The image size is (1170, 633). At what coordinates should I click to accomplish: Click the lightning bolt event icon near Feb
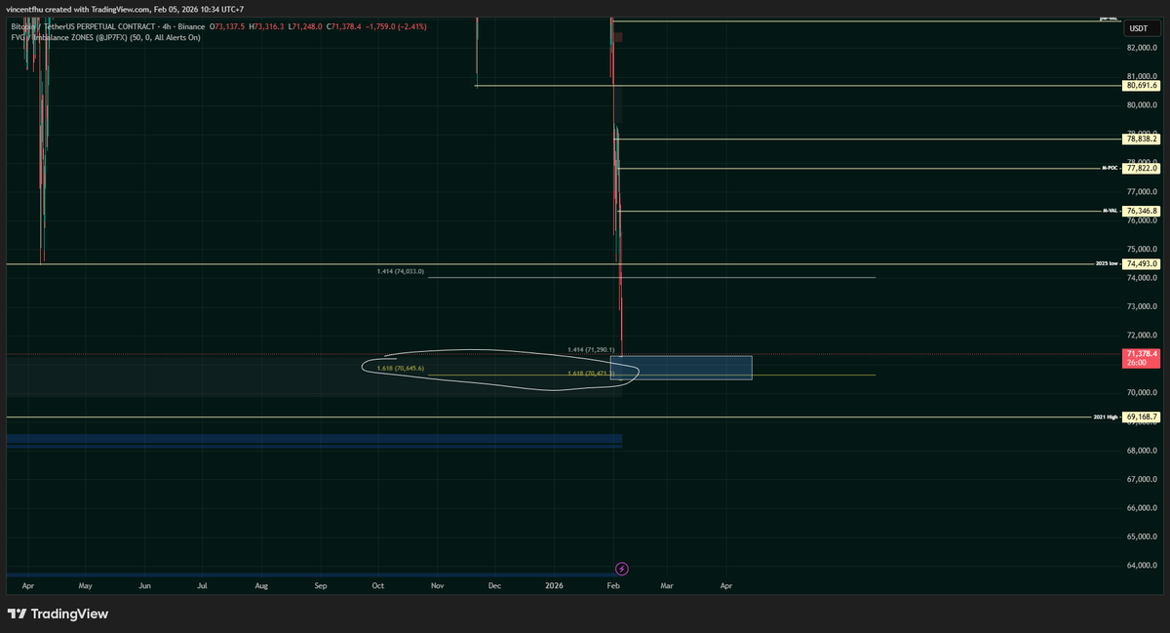click(622, 568)
